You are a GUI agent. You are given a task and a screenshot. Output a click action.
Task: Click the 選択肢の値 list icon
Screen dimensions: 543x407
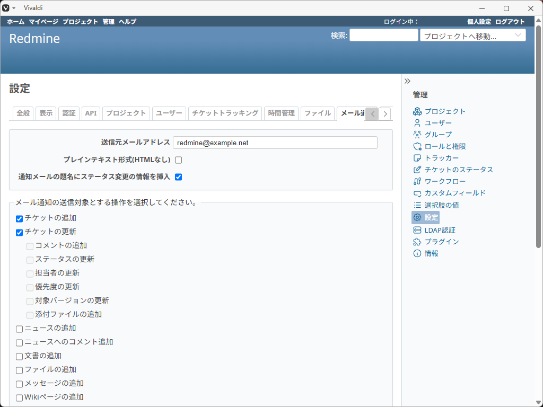417,205
